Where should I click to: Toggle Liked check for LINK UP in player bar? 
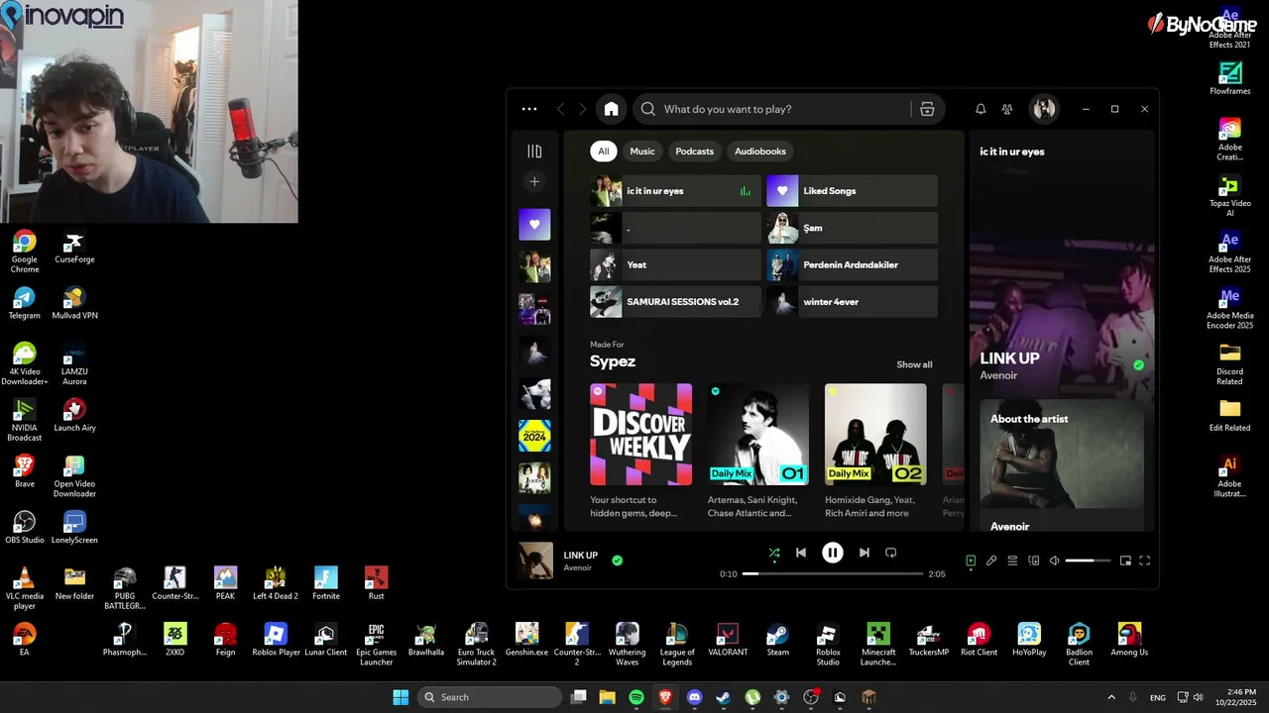click(617, 560)
